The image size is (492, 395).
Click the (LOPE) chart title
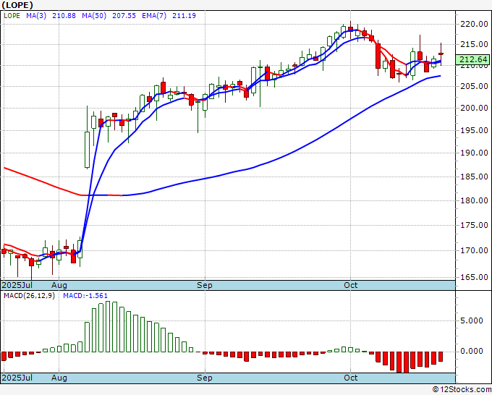17,5
